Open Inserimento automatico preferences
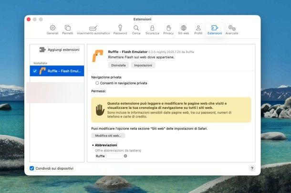 [94, 30]
